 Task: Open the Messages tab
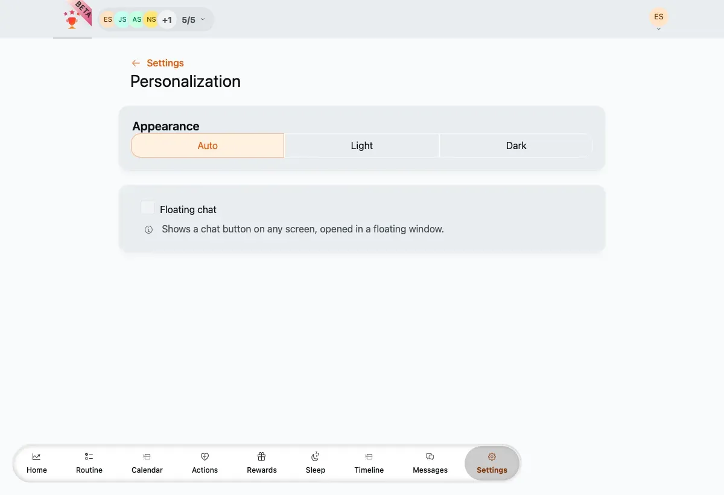coord(430,463)
